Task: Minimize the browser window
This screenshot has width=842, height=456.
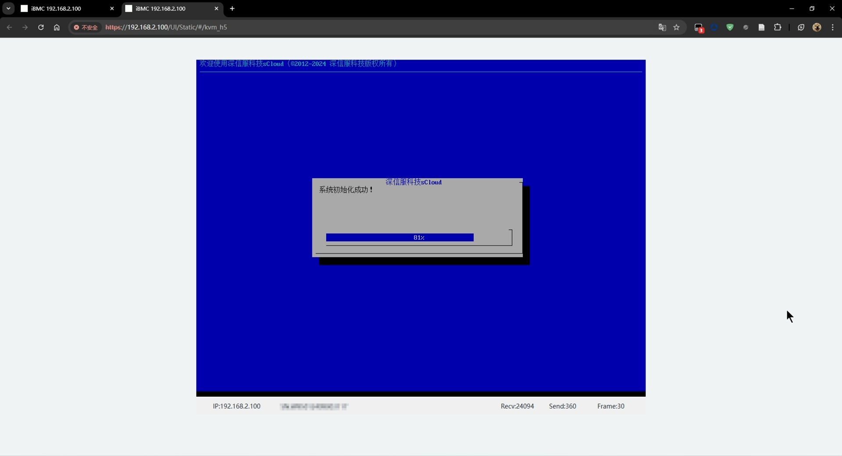Action: tap(792, 8)
